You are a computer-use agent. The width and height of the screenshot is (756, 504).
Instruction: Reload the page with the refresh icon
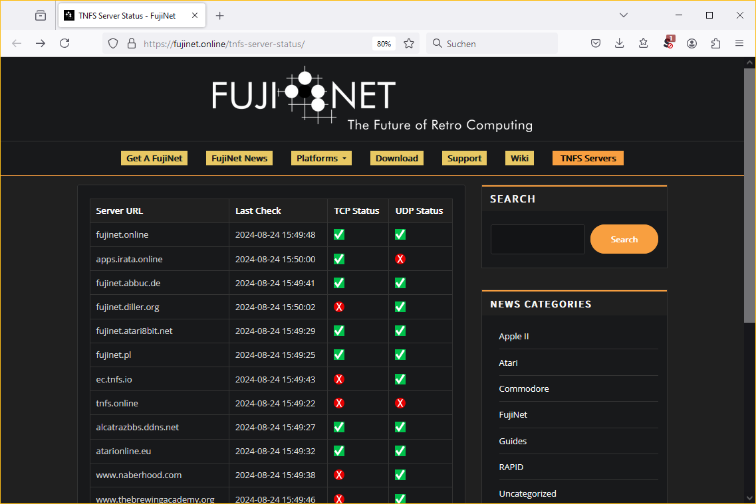coord(64,43)
